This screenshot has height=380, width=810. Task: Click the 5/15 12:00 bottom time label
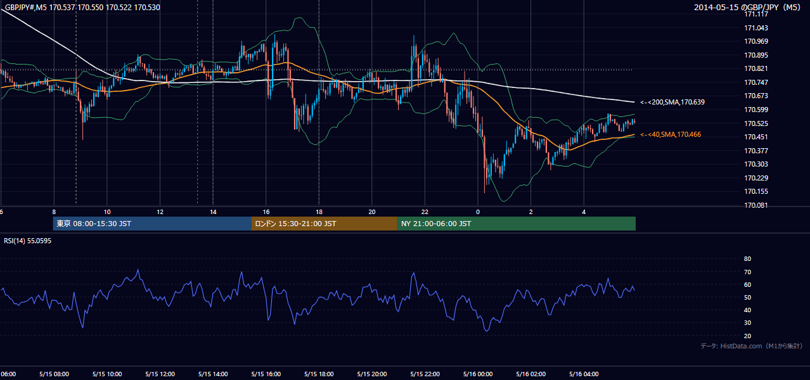click(x=159, y=374)
